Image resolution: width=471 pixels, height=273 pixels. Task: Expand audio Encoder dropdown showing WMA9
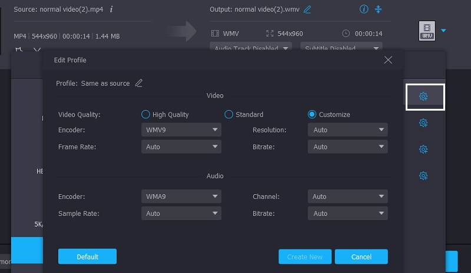coord(181,197)
